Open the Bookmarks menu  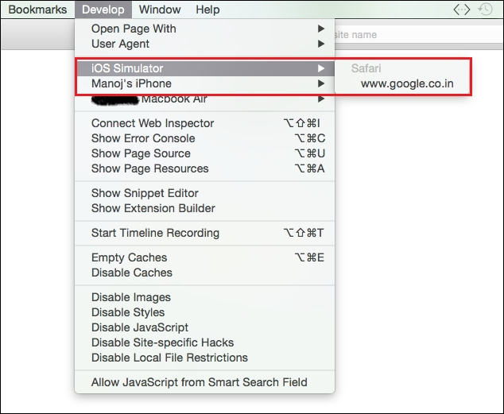(x=37, y=10)
